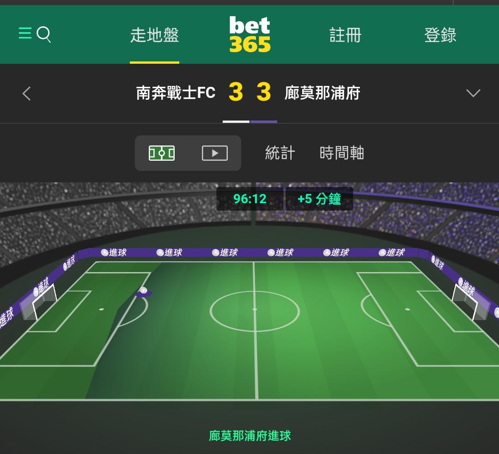The height and width of the screenshot is (454, 499).
Task: Switch to live video stream icon
Action: coord(215,153)
